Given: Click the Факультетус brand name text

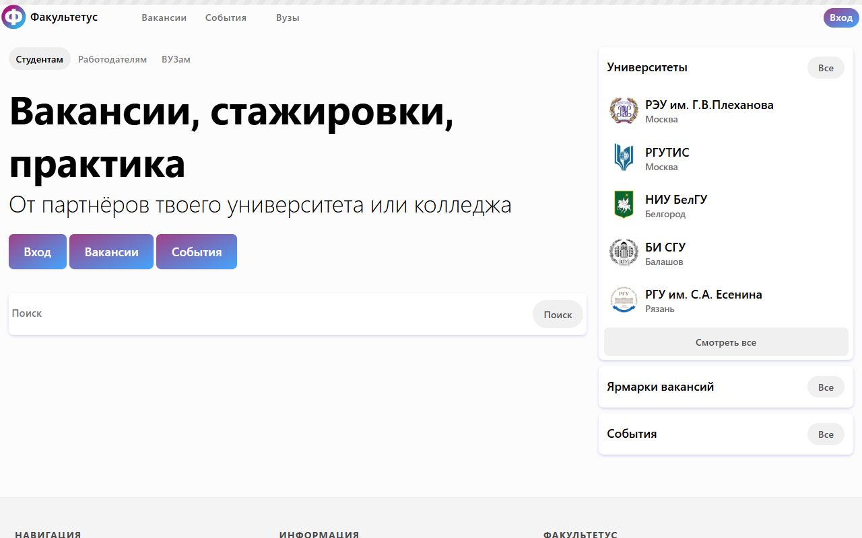Looking at the screenshot, I should [x=64, y=17].
